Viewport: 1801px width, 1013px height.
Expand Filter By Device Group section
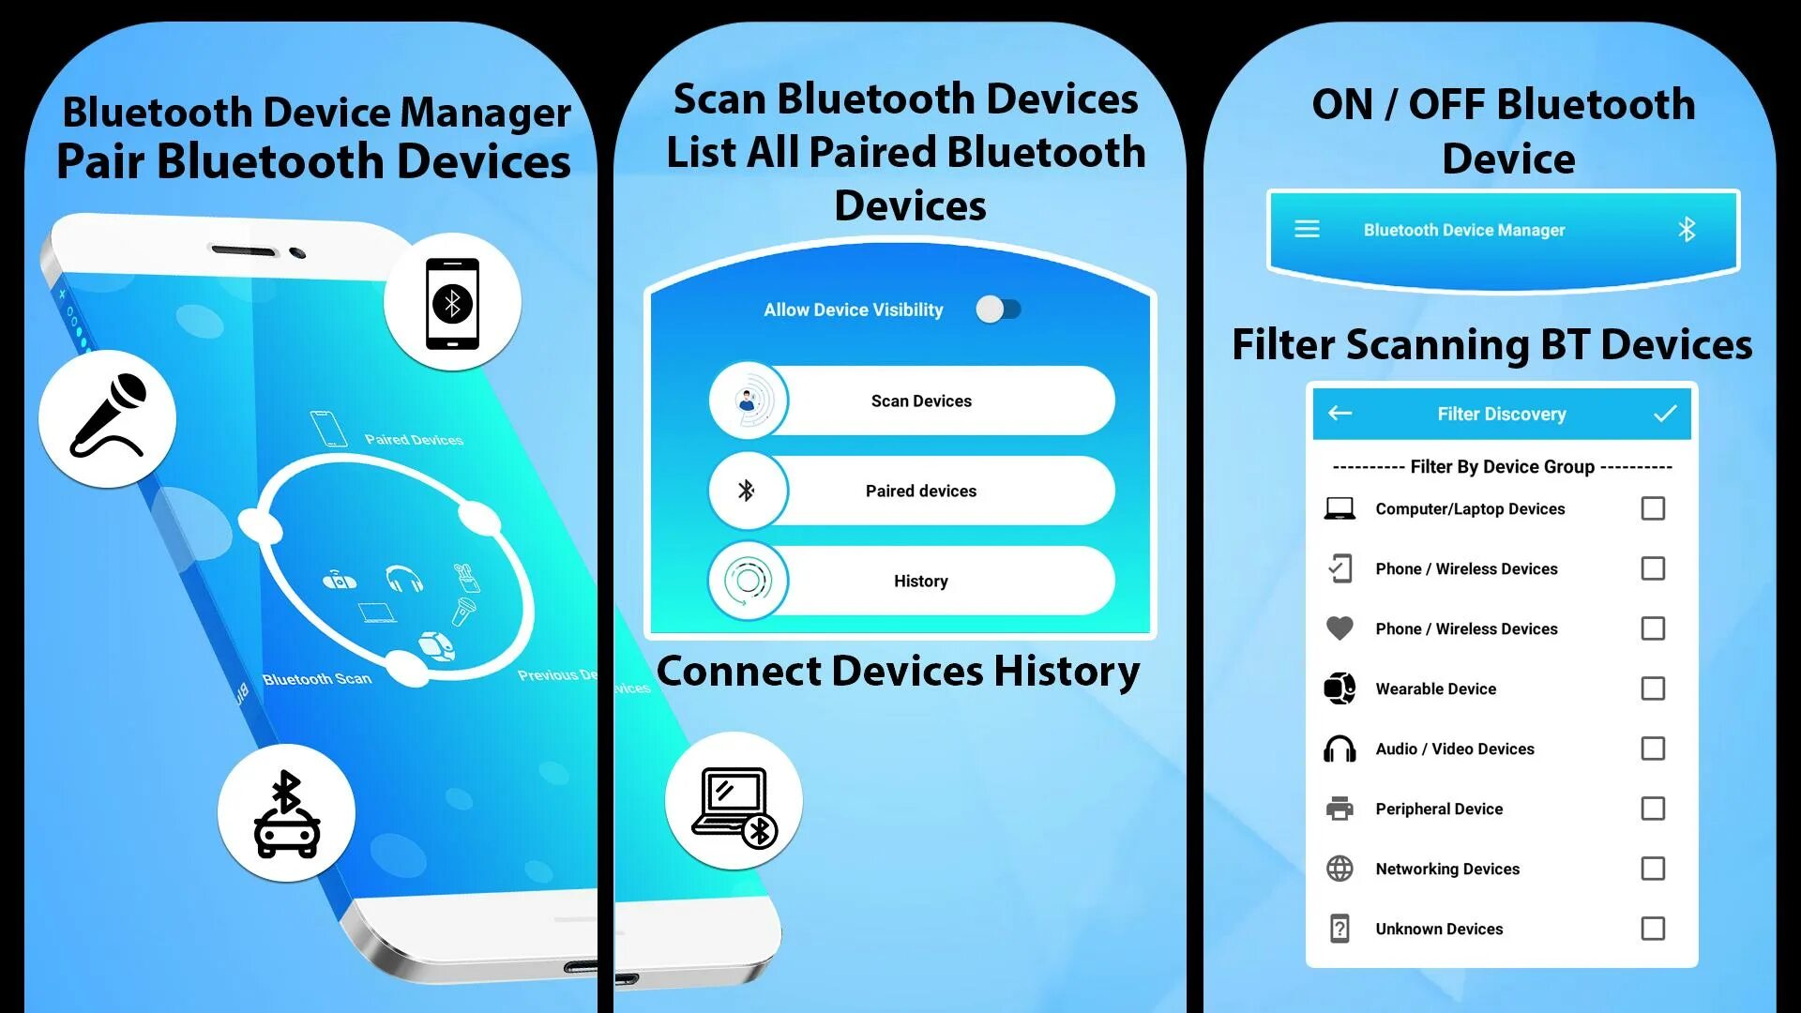[1502, 465]
